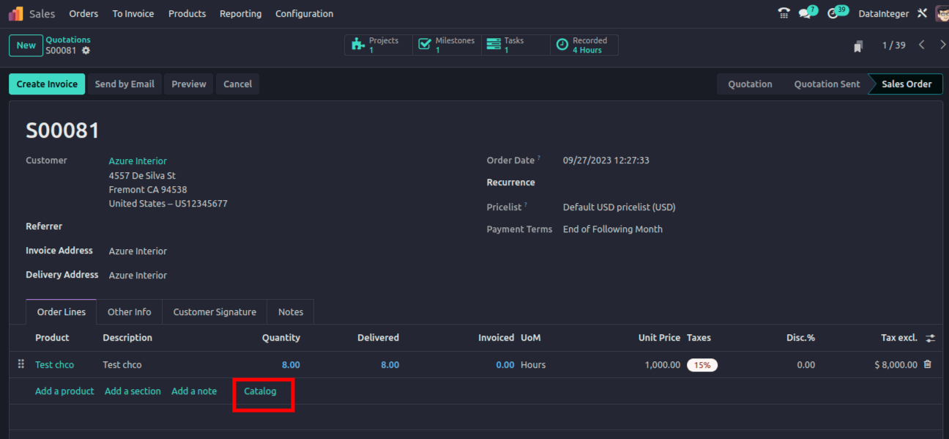The image size is (949, 439).
Task: Click the developer tools wrench icon
Action: click(922, 13)
